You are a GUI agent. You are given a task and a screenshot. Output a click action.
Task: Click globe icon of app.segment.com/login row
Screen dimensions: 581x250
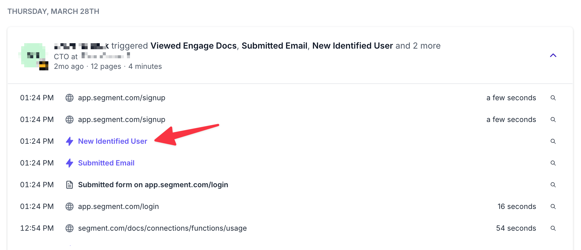click(x=70, y=207)
